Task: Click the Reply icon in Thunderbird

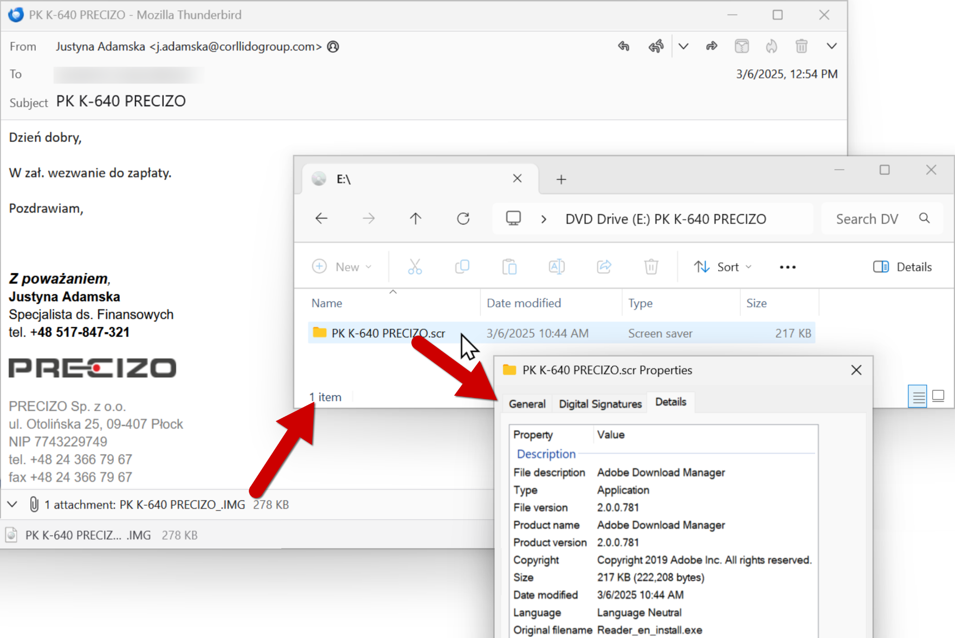Action: [x=624, y=47]
